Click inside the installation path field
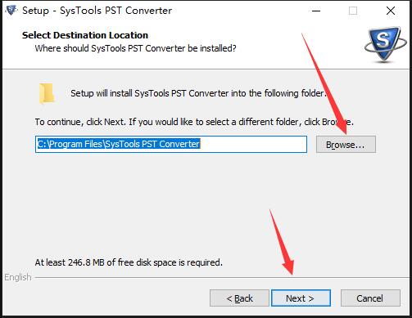 [x=171, y=144]
